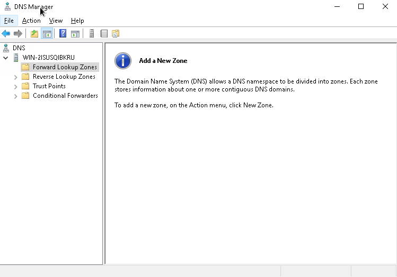Expand the Conditional Forwarders folder
Screen dimensions: 397x277
(15, 96)
